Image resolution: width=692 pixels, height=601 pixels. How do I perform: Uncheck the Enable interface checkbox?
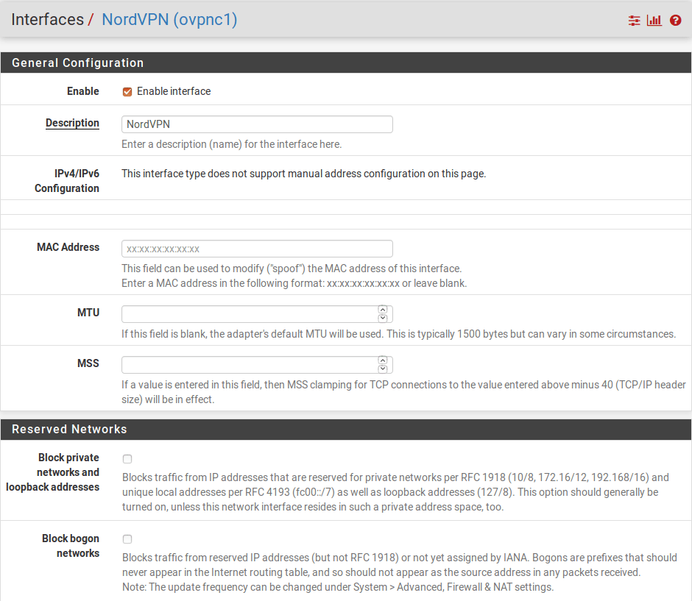click(x=127, y=92)
